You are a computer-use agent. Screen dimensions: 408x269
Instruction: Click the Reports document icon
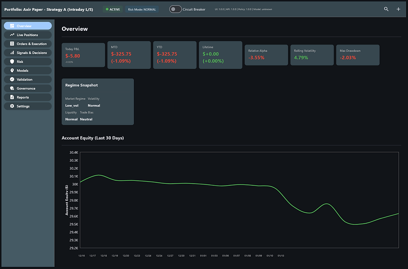(x=12, y=97)
